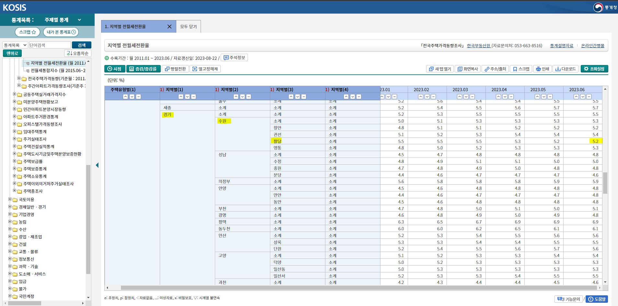Viewport: 618px width, 306px height.
Task: Sort 지역별(4) column descending
Action: pyautogui.click(x=352, y=96)
